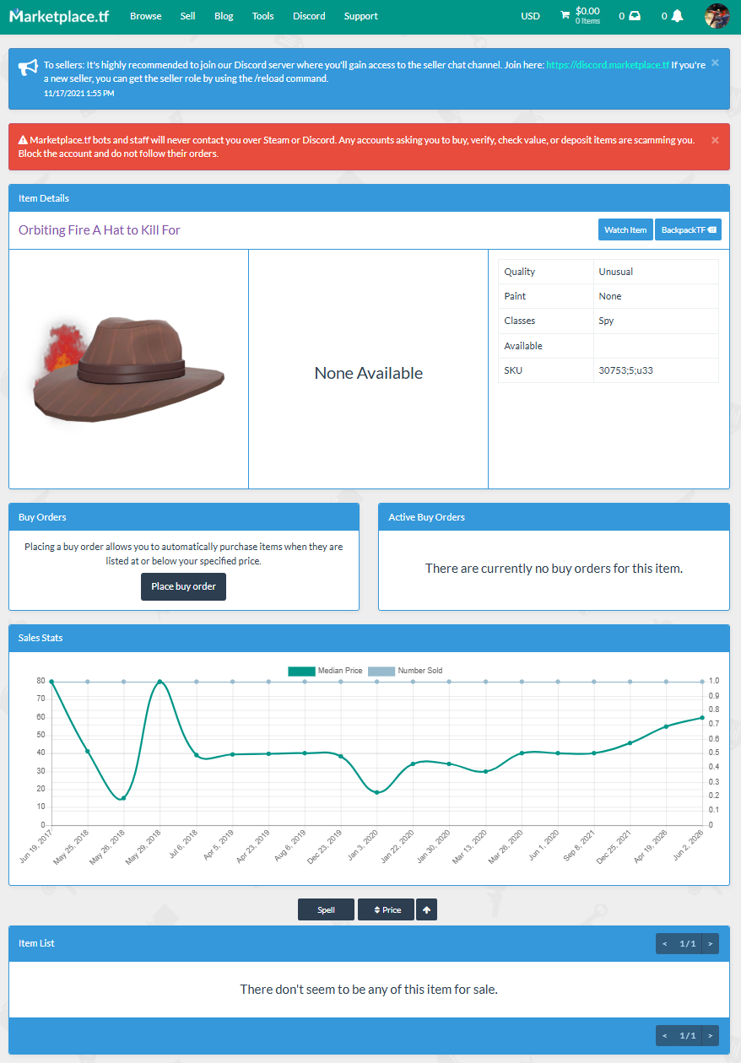This screenshot has width=741, height=1063.
Task: Go to next page in bottom pager
Action: [x=710, y=1035]
